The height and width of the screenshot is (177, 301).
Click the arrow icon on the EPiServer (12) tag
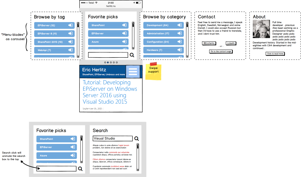[70, 25]
